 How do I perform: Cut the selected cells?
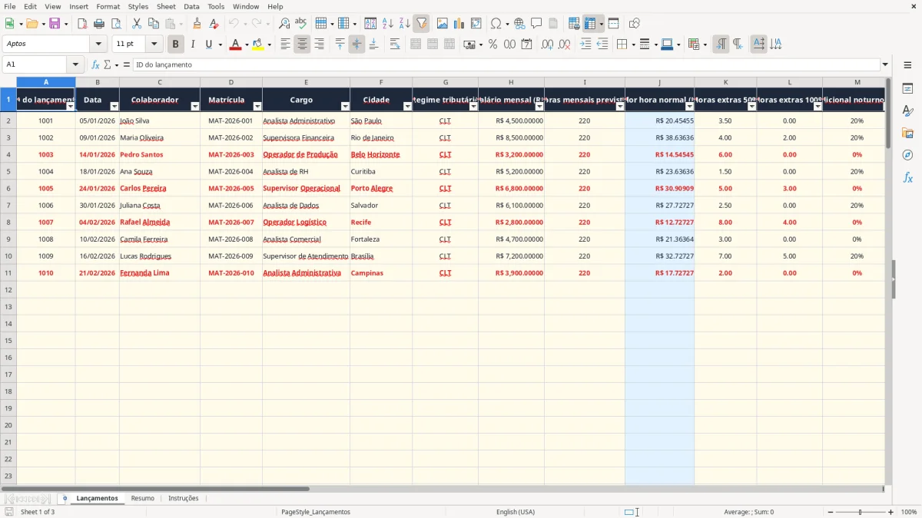coord(137,24)
